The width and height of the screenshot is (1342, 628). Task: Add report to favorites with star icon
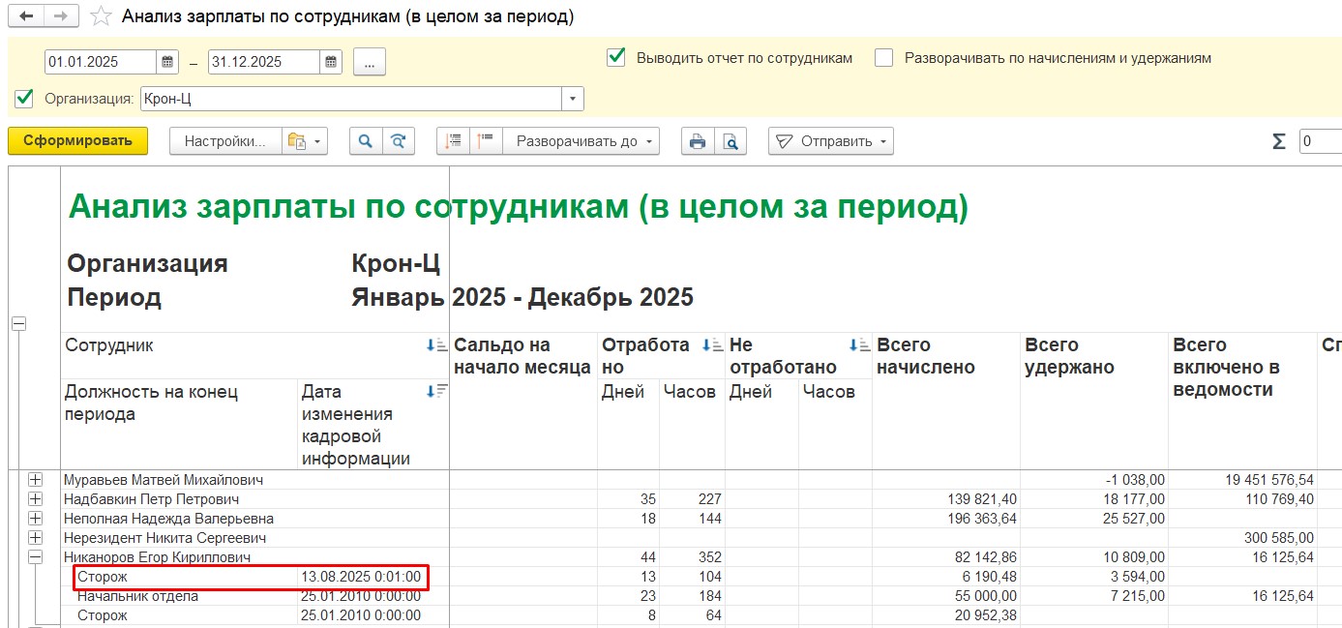coord(100,16)
